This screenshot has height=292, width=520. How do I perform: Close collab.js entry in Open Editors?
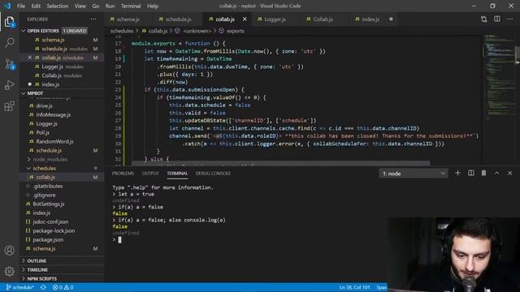point(29,58)
